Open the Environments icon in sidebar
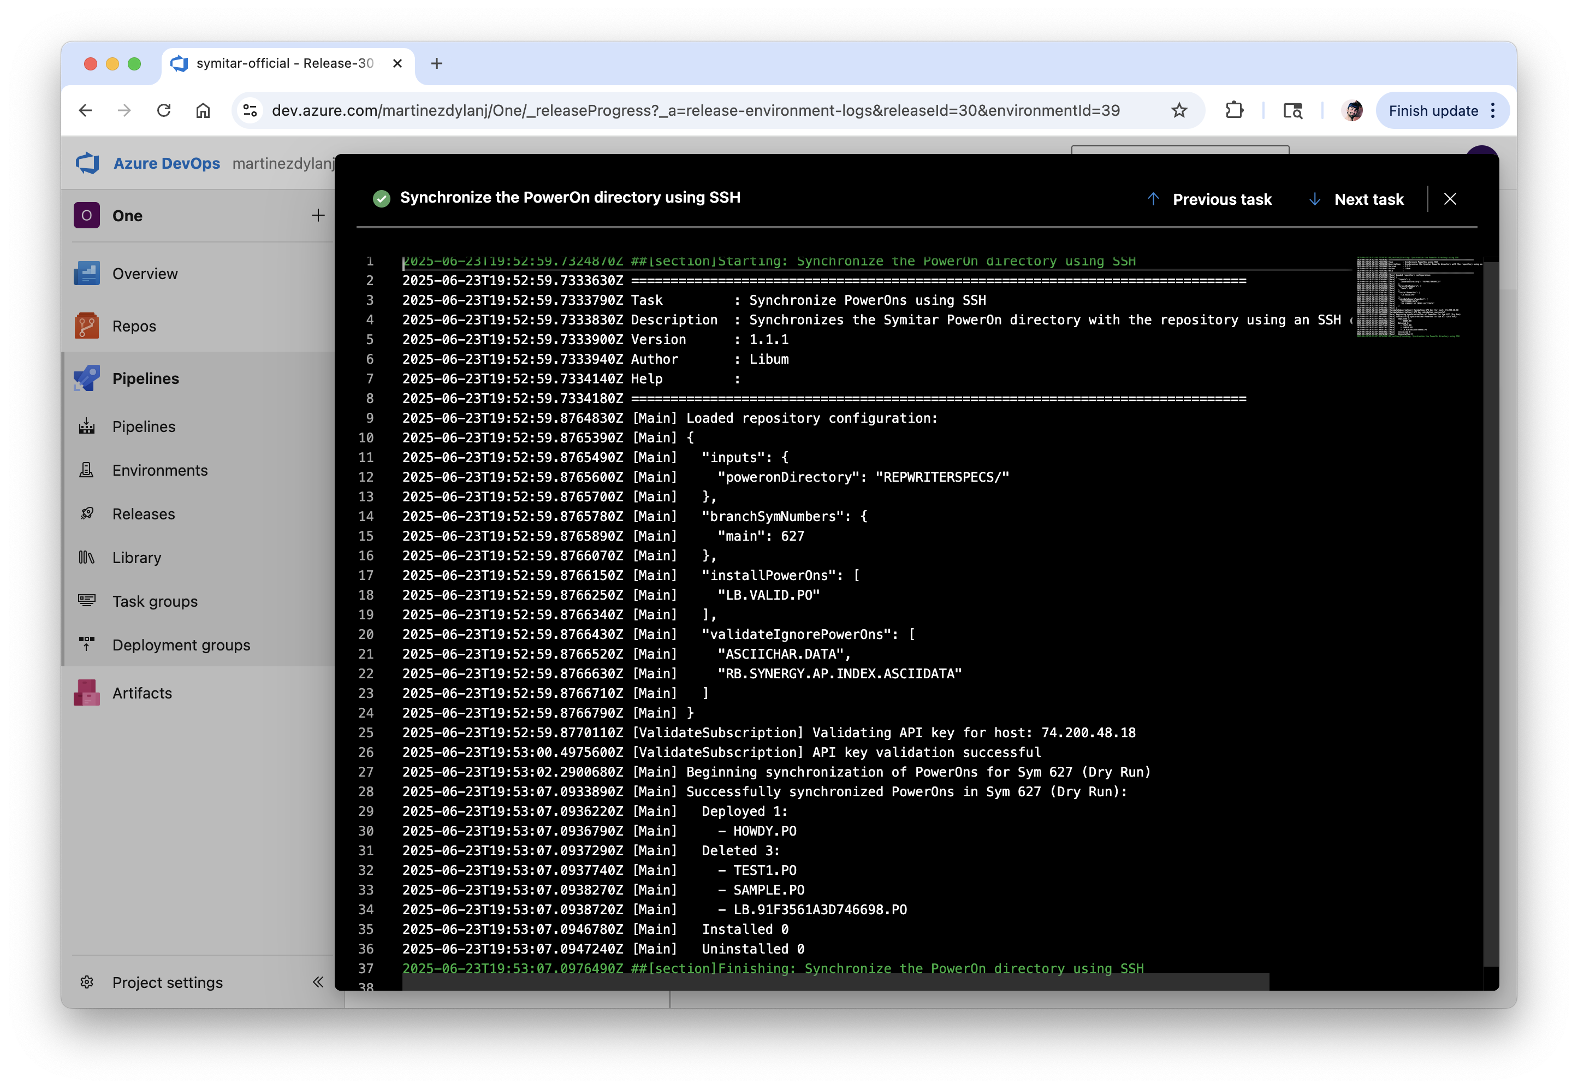This screenshot has width=1578, height=1089. click(87, 470)
